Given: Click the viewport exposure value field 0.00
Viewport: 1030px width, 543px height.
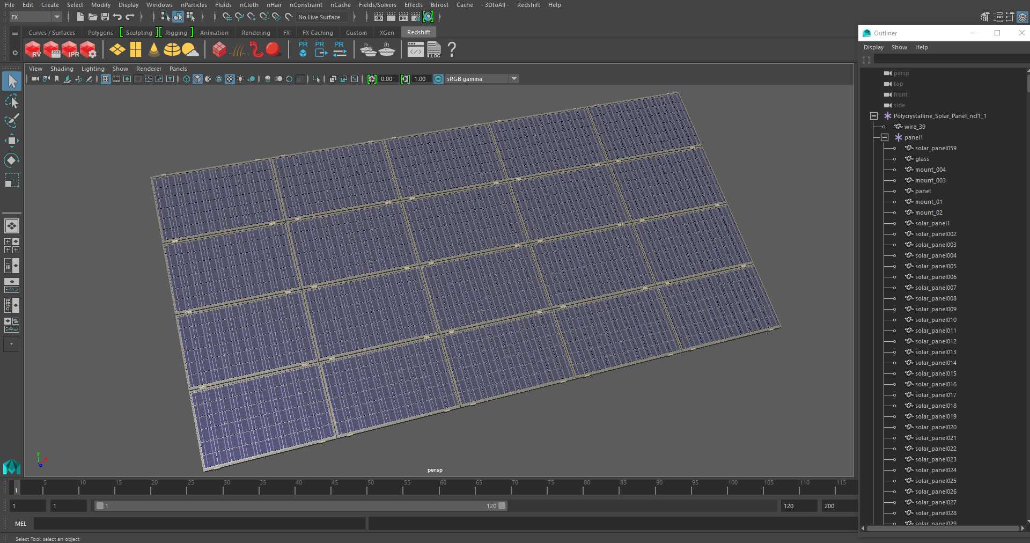Looking at the screenshot, I should [387, 79].
